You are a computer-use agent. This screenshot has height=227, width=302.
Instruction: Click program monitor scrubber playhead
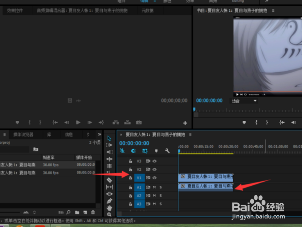click(x=194, y=109)
